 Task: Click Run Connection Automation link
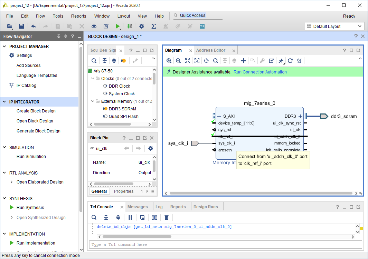point(260,72)
